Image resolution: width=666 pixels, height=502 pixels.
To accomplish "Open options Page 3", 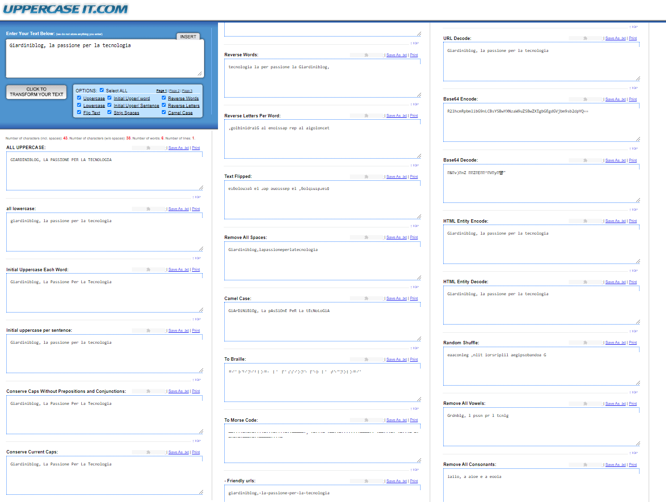I will 187,91.
